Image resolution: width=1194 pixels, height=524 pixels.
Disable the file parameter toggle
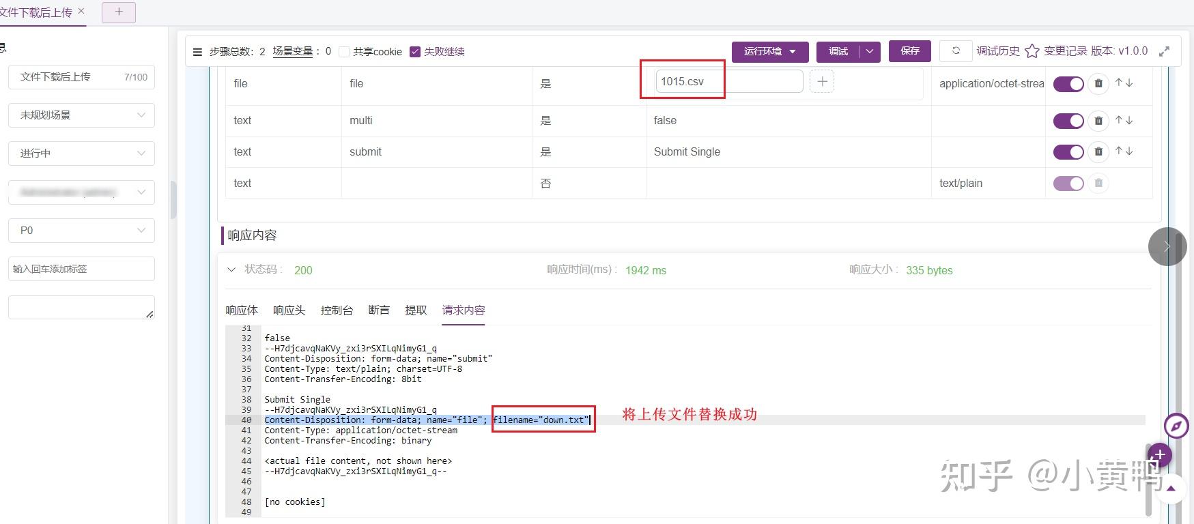tap(1068, 84)
